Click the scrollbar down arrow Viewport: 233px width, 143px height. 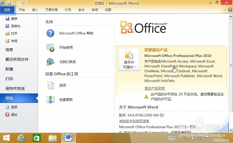tap(231, 130)
